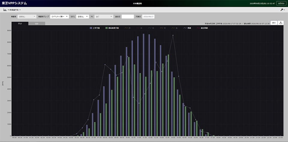Toggle the 工学予測 blue bar series in legend

[95, 28]
